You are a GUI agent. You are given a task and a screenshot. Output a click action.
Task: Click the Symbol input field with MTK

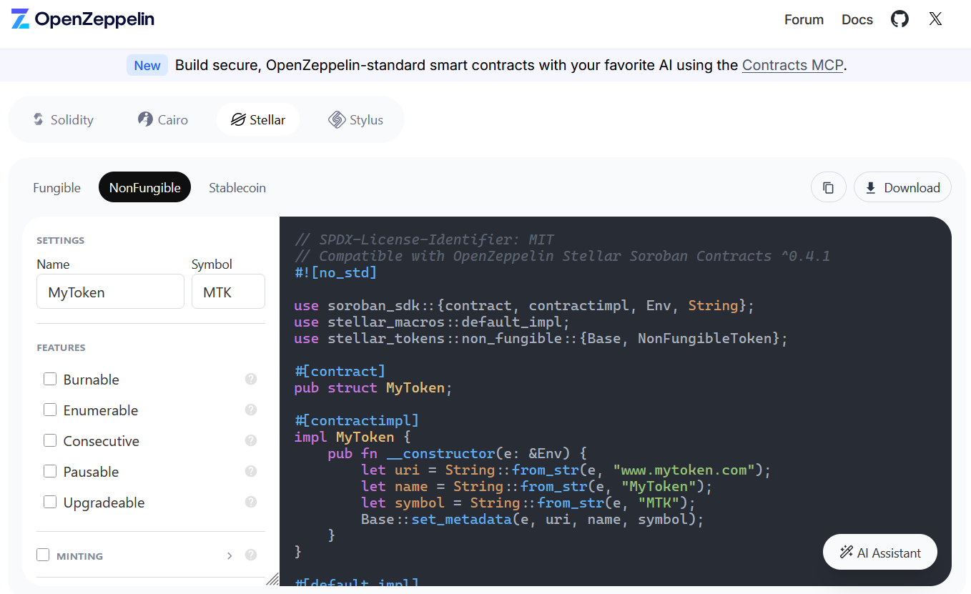click(x=228, y=292)
